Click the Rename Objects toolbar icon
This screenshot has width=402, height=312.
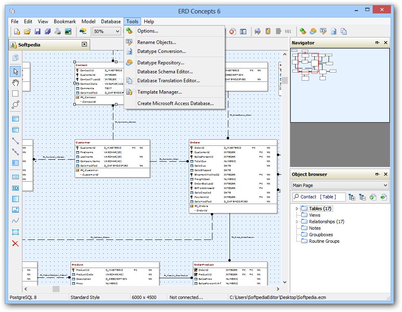click(x=323, y=31)
